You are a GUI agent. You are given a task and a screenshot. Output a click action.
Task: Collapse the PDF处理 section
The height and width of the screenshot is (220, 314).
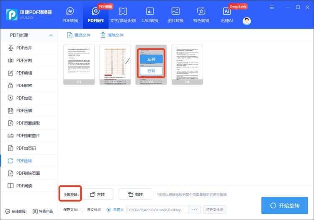pyautogui.click(x=51, y=35)
